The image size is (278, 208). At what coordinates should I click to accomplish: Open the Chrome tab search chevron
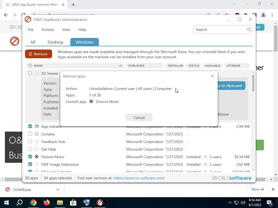(x=234, y=4)
